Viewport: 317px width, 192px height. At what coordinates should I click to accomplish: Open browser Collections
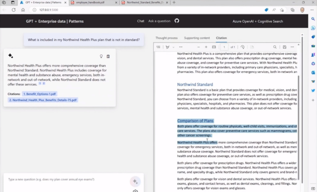click(x=293, y=10)
